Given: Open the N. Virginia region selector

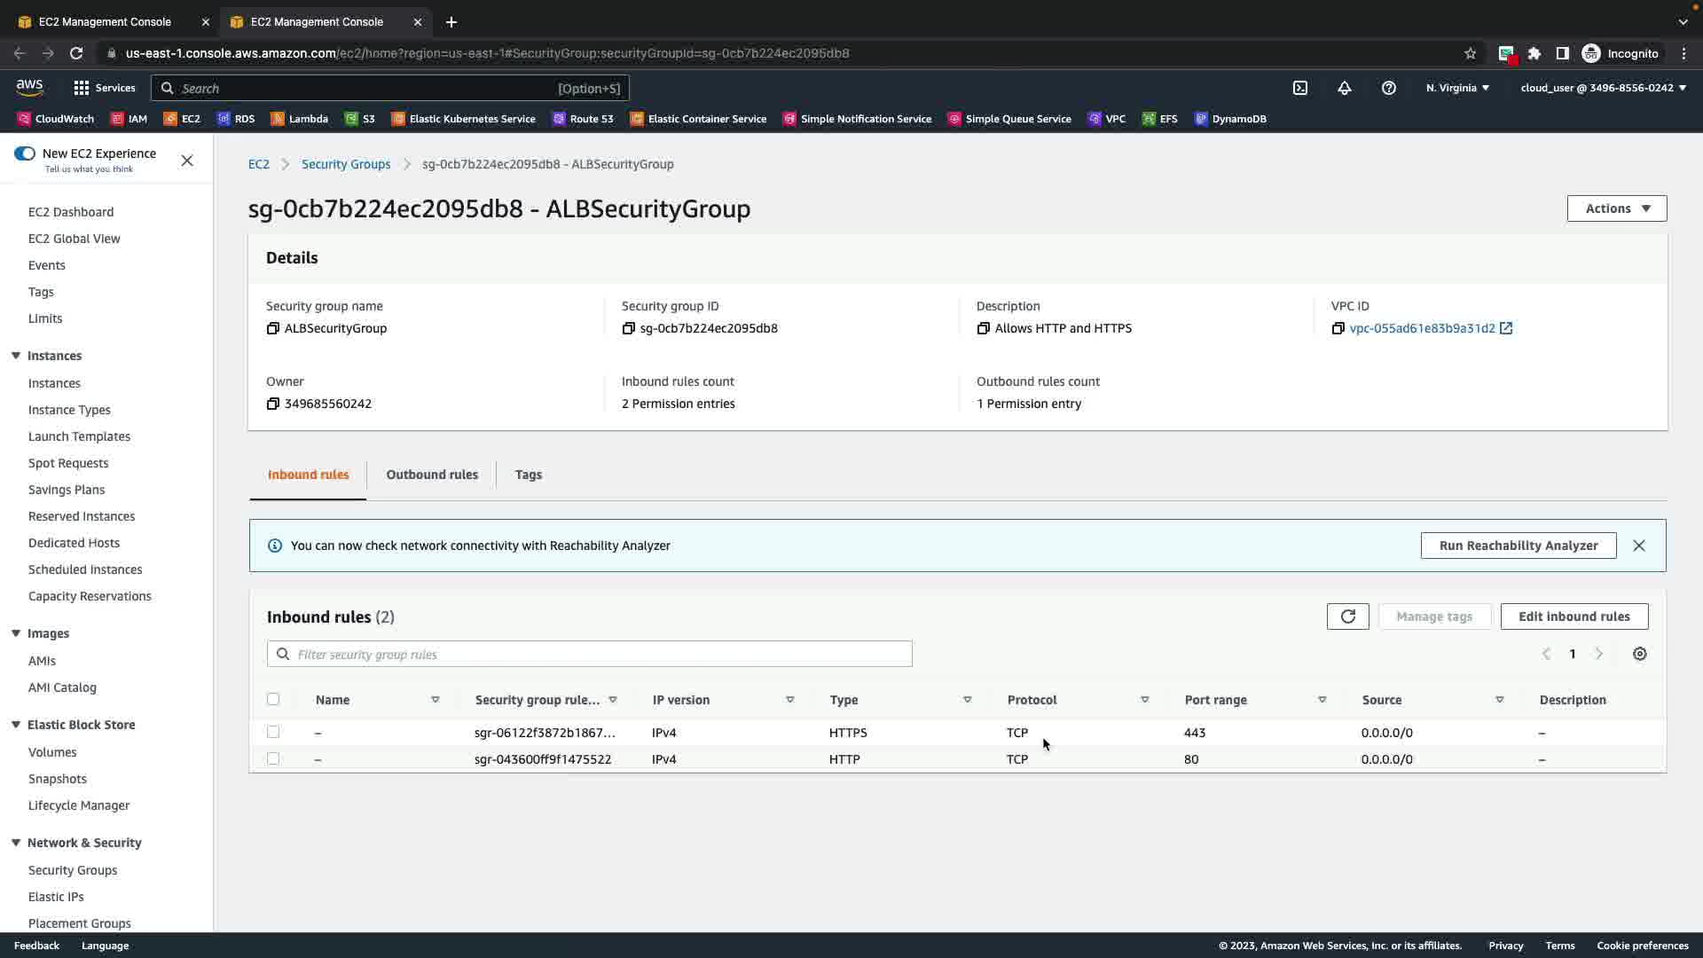Looking at the screenshot, I should [x=1457, y=88].
